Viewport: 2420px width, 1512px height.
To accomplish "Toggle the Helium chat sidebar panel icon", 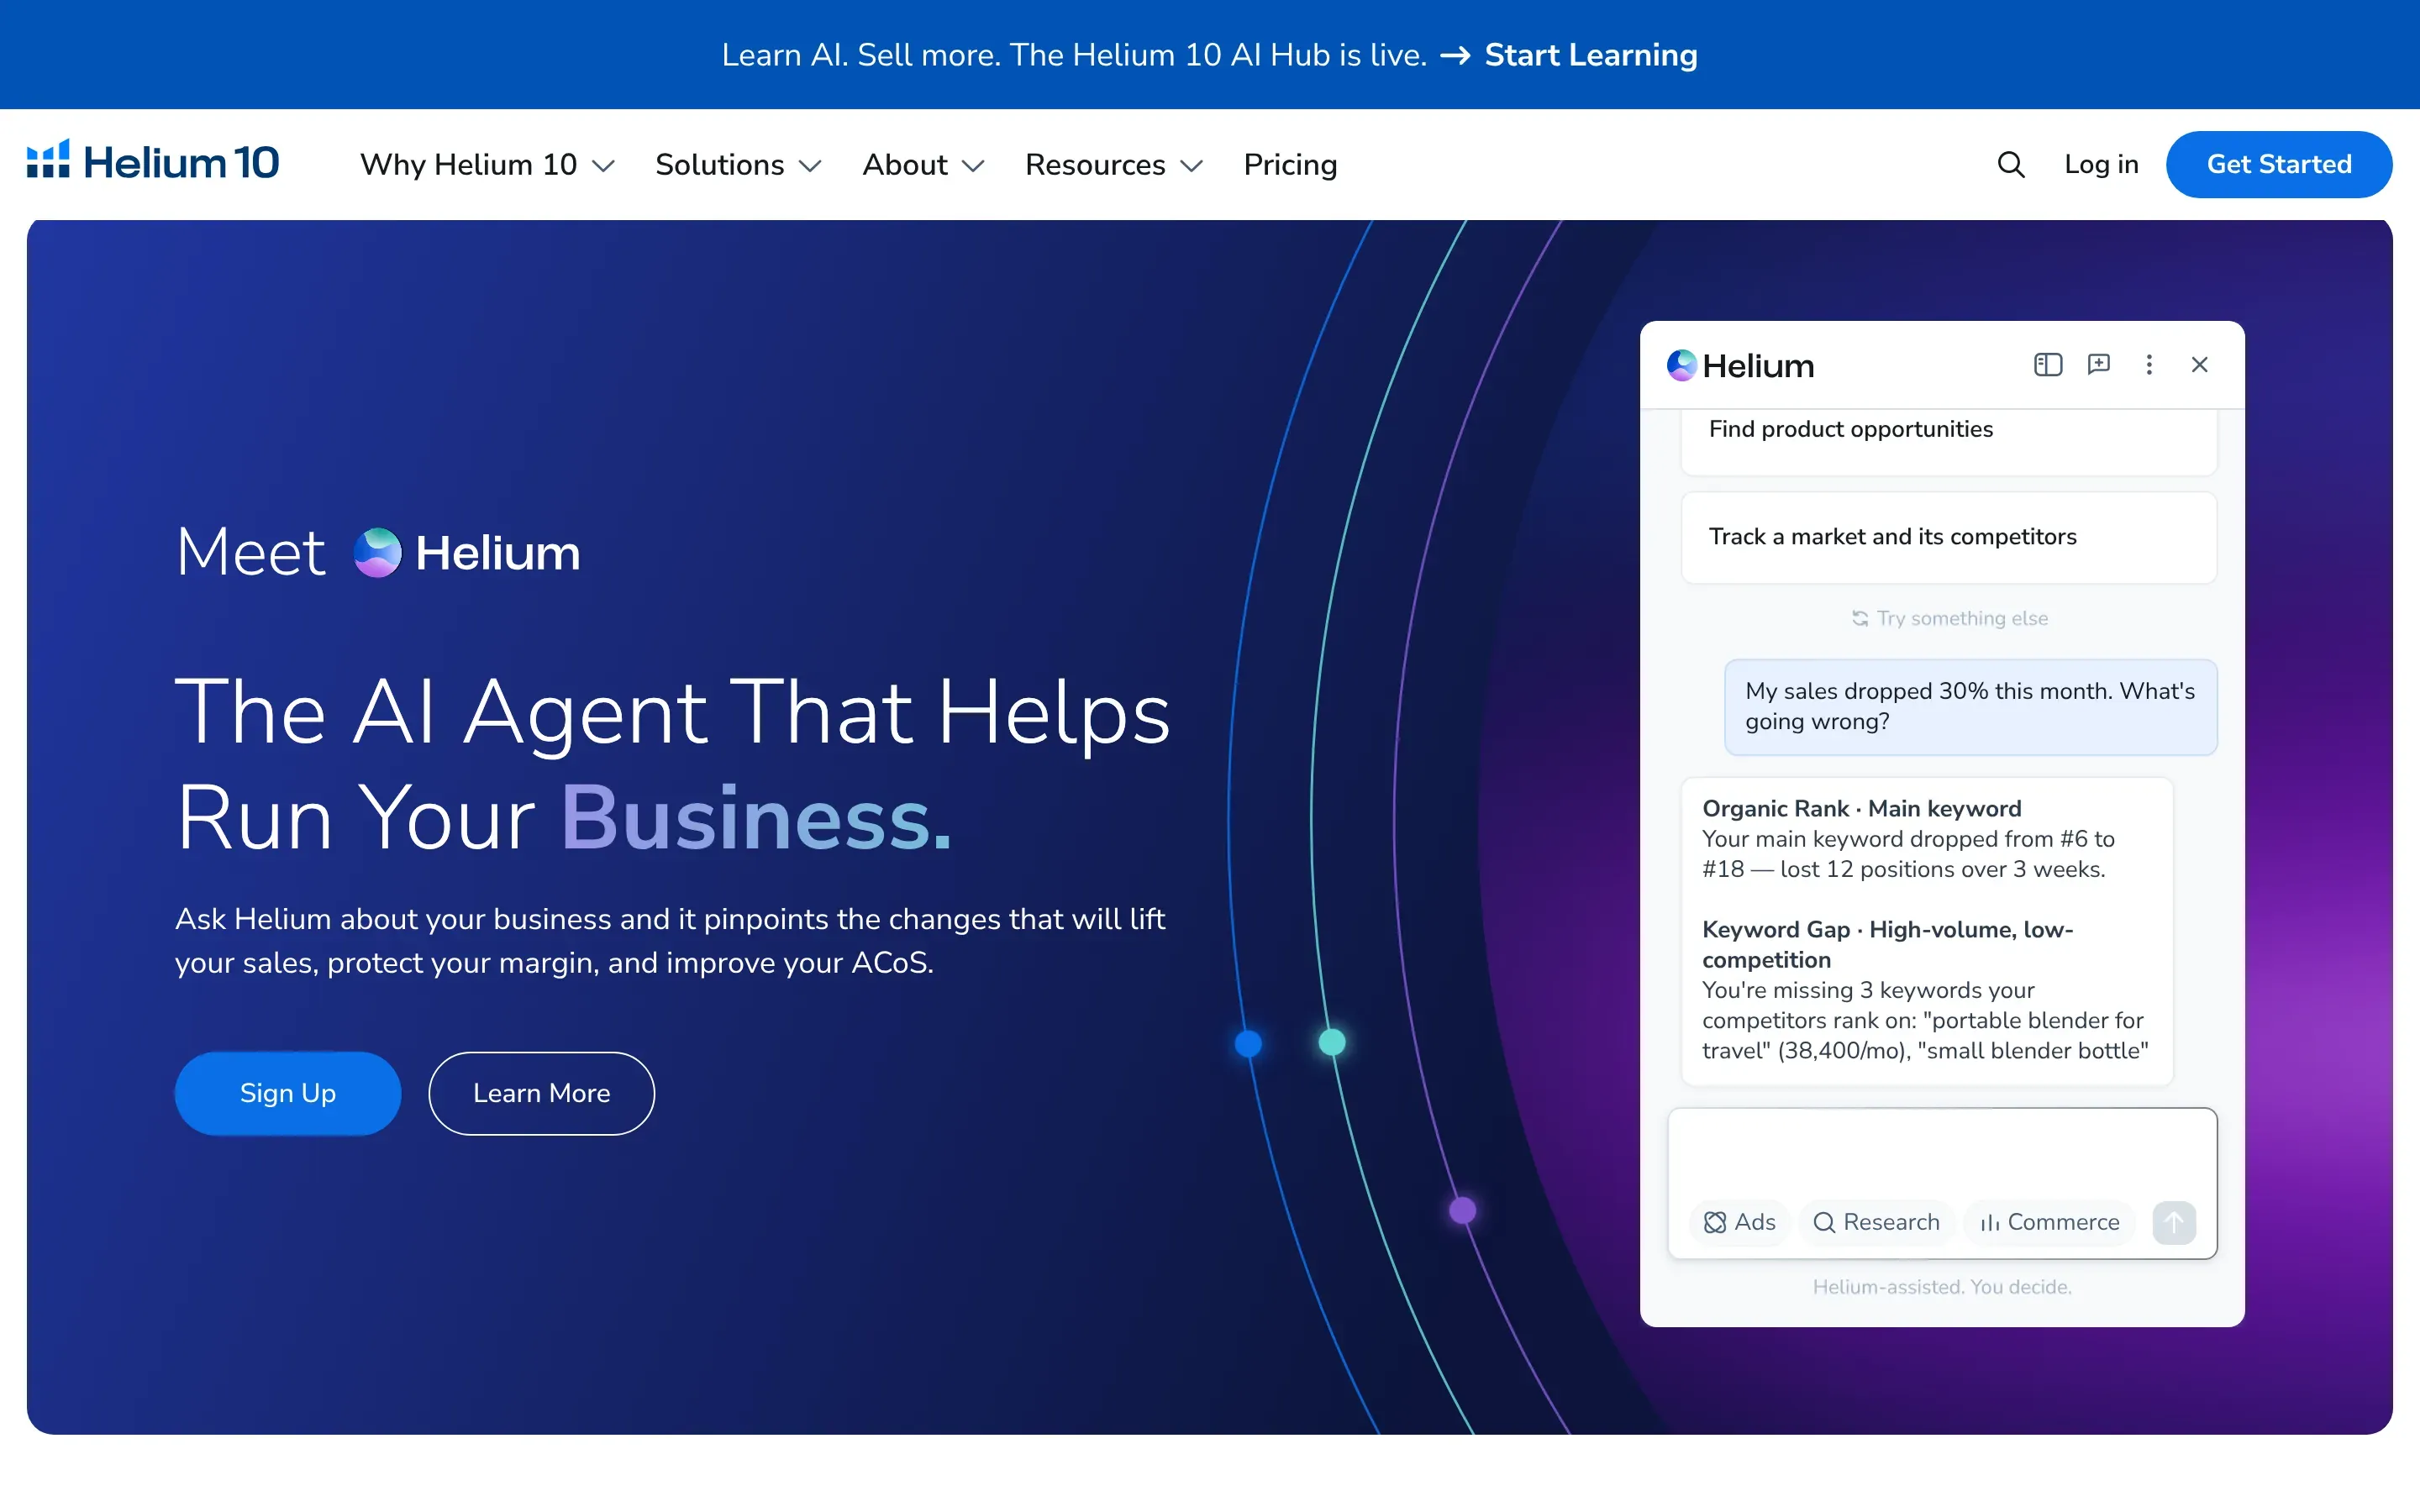I will click(x=2048, y=365).
